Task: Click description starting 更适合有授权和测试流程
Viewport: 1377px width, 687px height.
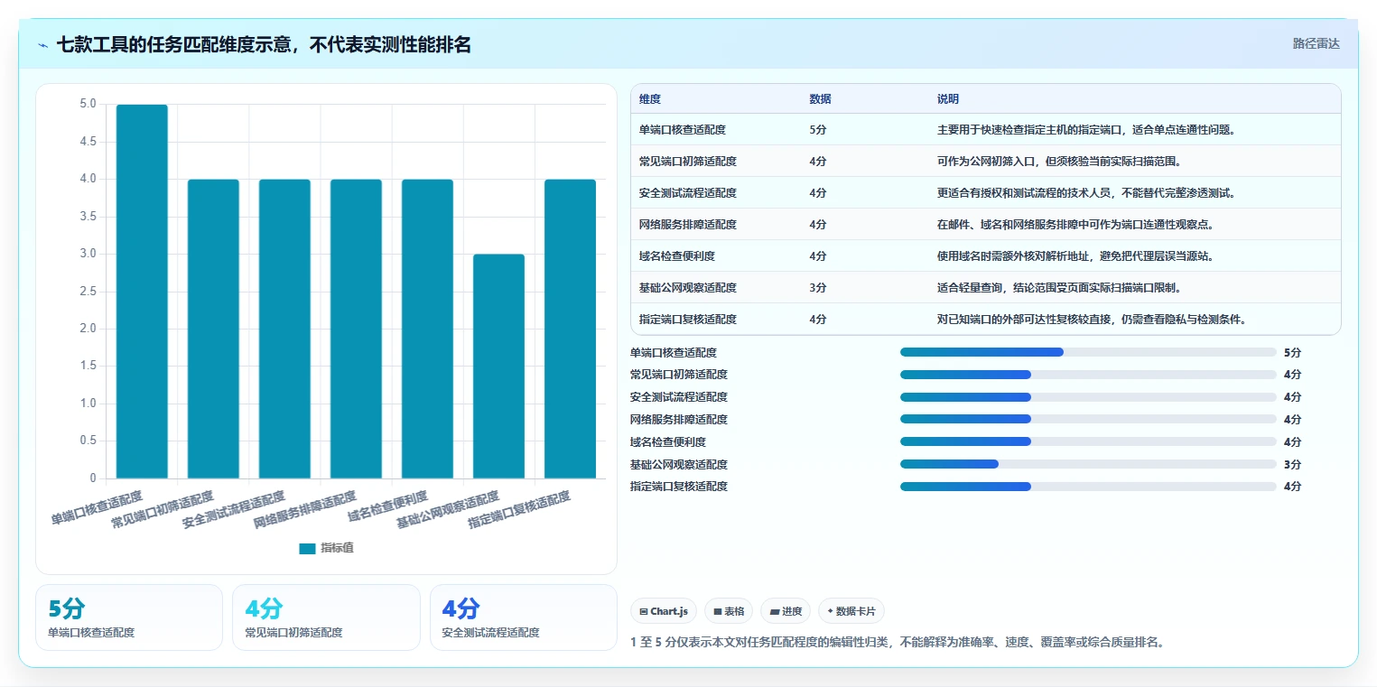Action: (x=1086, y=193)
